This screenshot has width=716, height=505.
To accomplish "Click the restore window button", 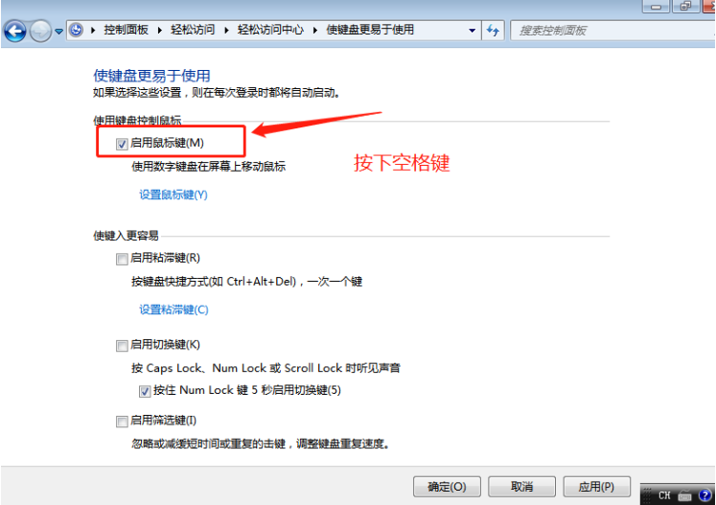I will [x=684, y=6].
